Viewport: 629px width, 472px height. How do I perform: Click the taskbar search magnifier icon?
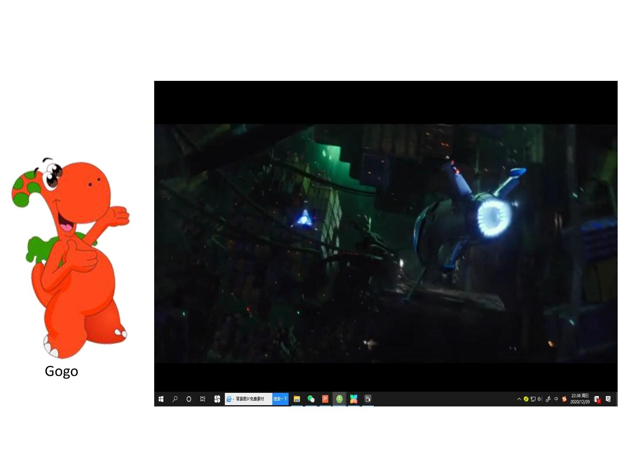[x=175, y=399]
